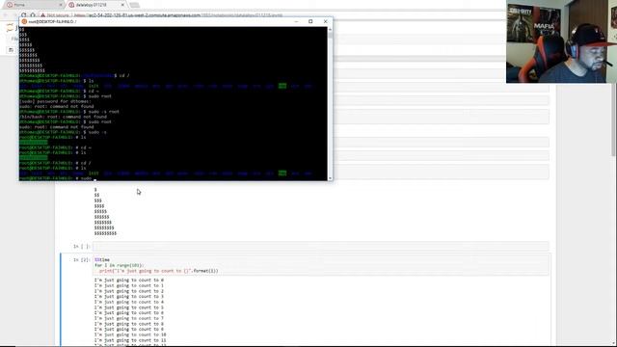Click the empty In [ ] code cell
The width and height of the screenshot is (617, 347).
(x=320, y=247)
